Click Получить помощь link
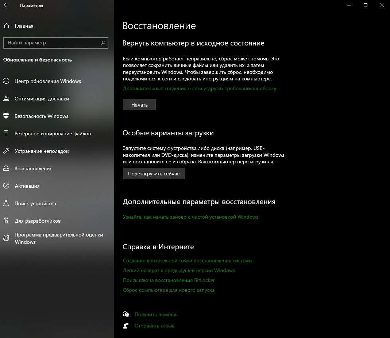 click(x=156, y=314)
